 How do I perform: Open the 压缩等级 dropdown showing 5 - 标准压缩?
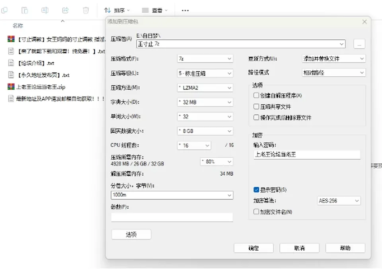pos(205,73)
